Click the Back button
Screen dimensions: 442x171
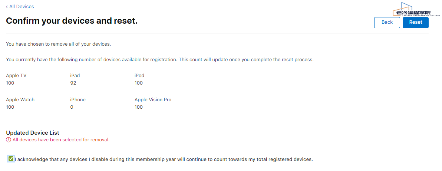point(387,22)
